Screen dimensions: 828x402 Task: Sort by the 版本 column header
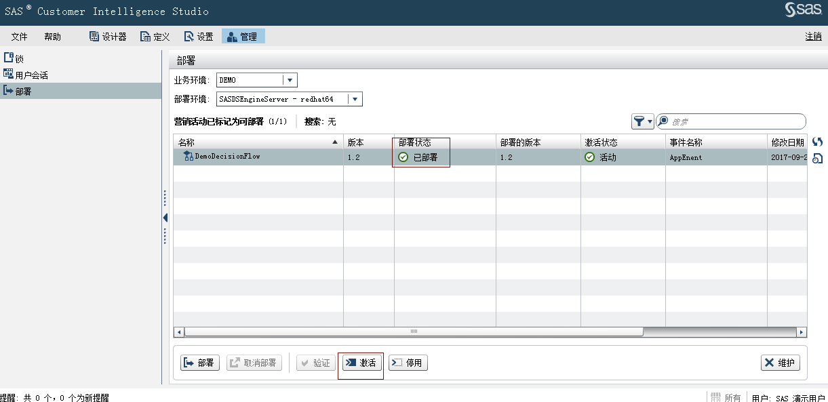point(369,142)
